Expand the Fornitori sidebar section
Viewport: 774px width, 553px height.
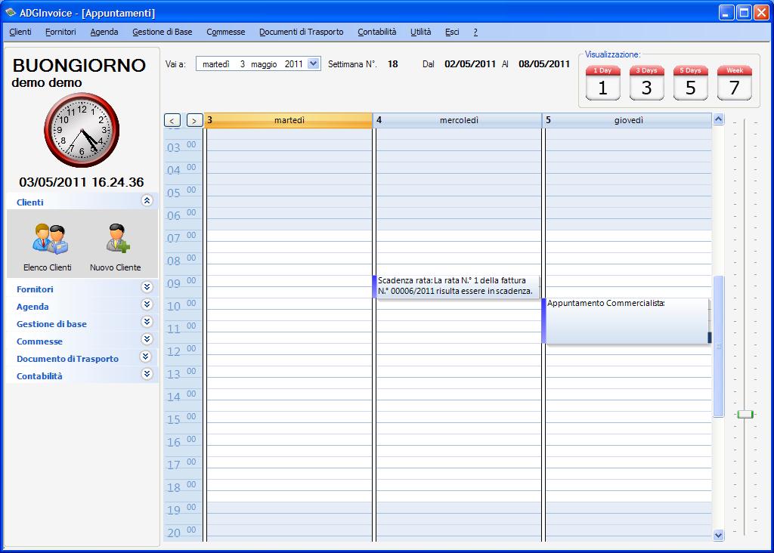coord(147,288)
